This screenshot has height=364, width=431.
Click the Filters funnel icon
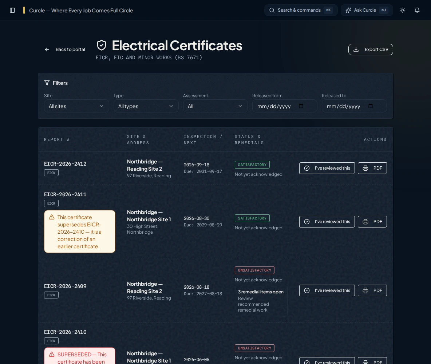click(47, 83)
